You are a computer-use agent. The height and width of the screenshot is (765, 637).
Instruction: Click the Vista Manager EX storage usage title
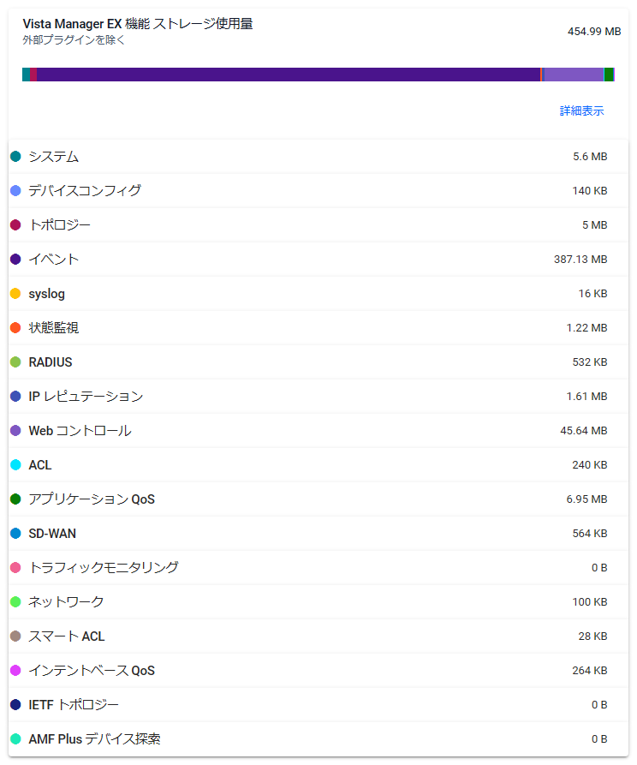138,24
